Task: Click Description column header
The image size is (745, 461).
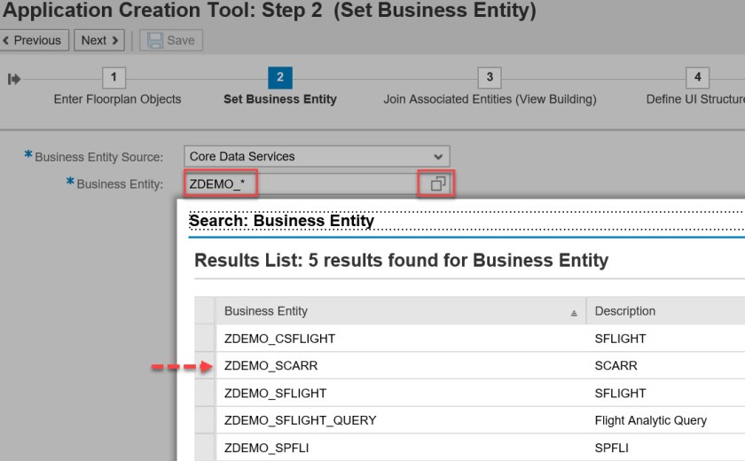Action: click(x=625, y=311)
